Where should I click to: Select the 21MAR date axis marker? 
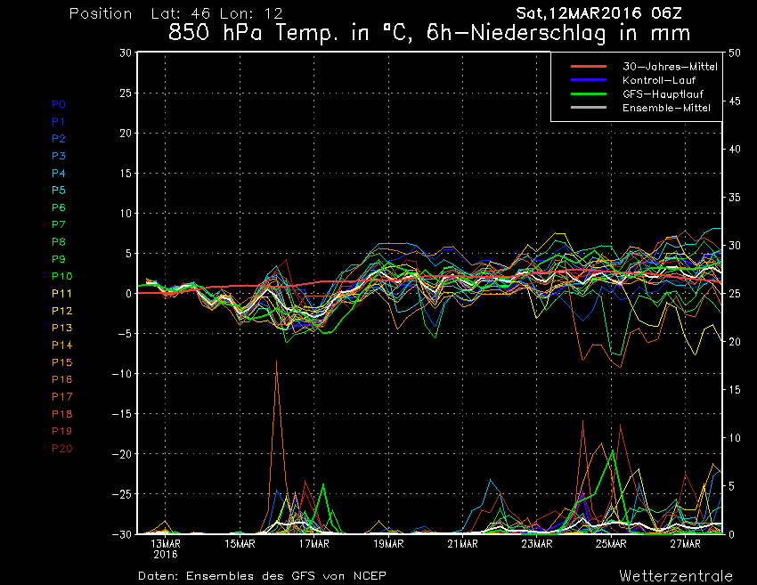(463, 543)
